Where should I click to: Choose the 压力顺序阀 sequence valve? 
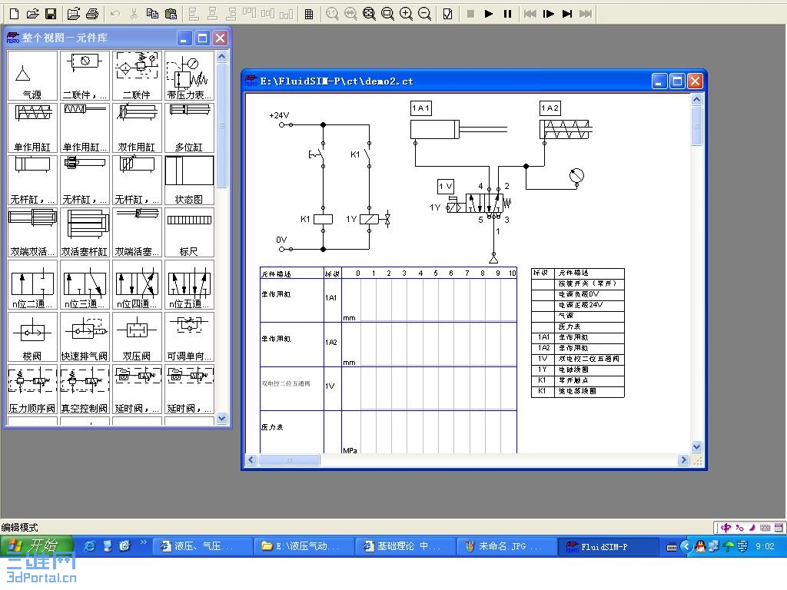click(32, 389)
